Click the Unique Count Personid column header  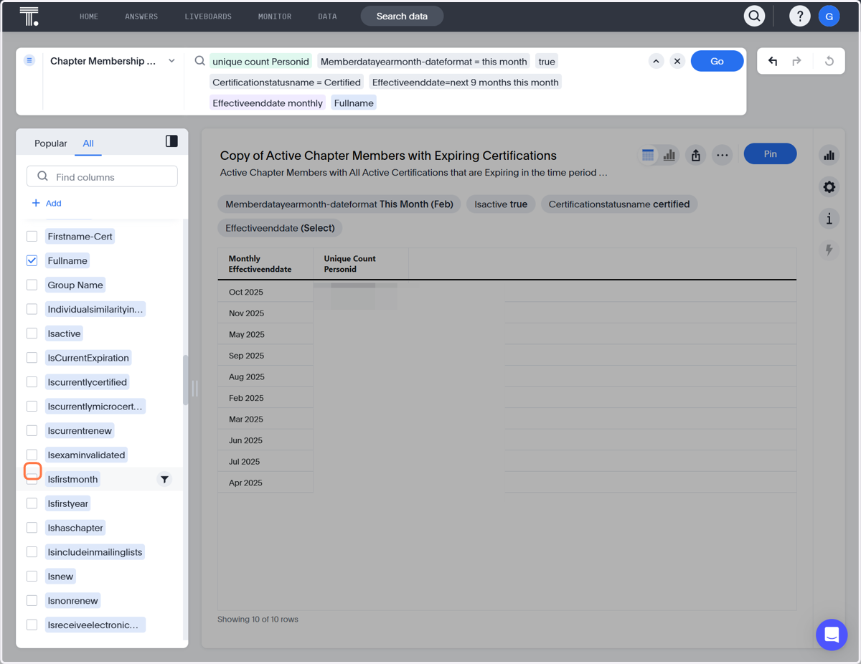pyautogui.click(x=361, y=264)
